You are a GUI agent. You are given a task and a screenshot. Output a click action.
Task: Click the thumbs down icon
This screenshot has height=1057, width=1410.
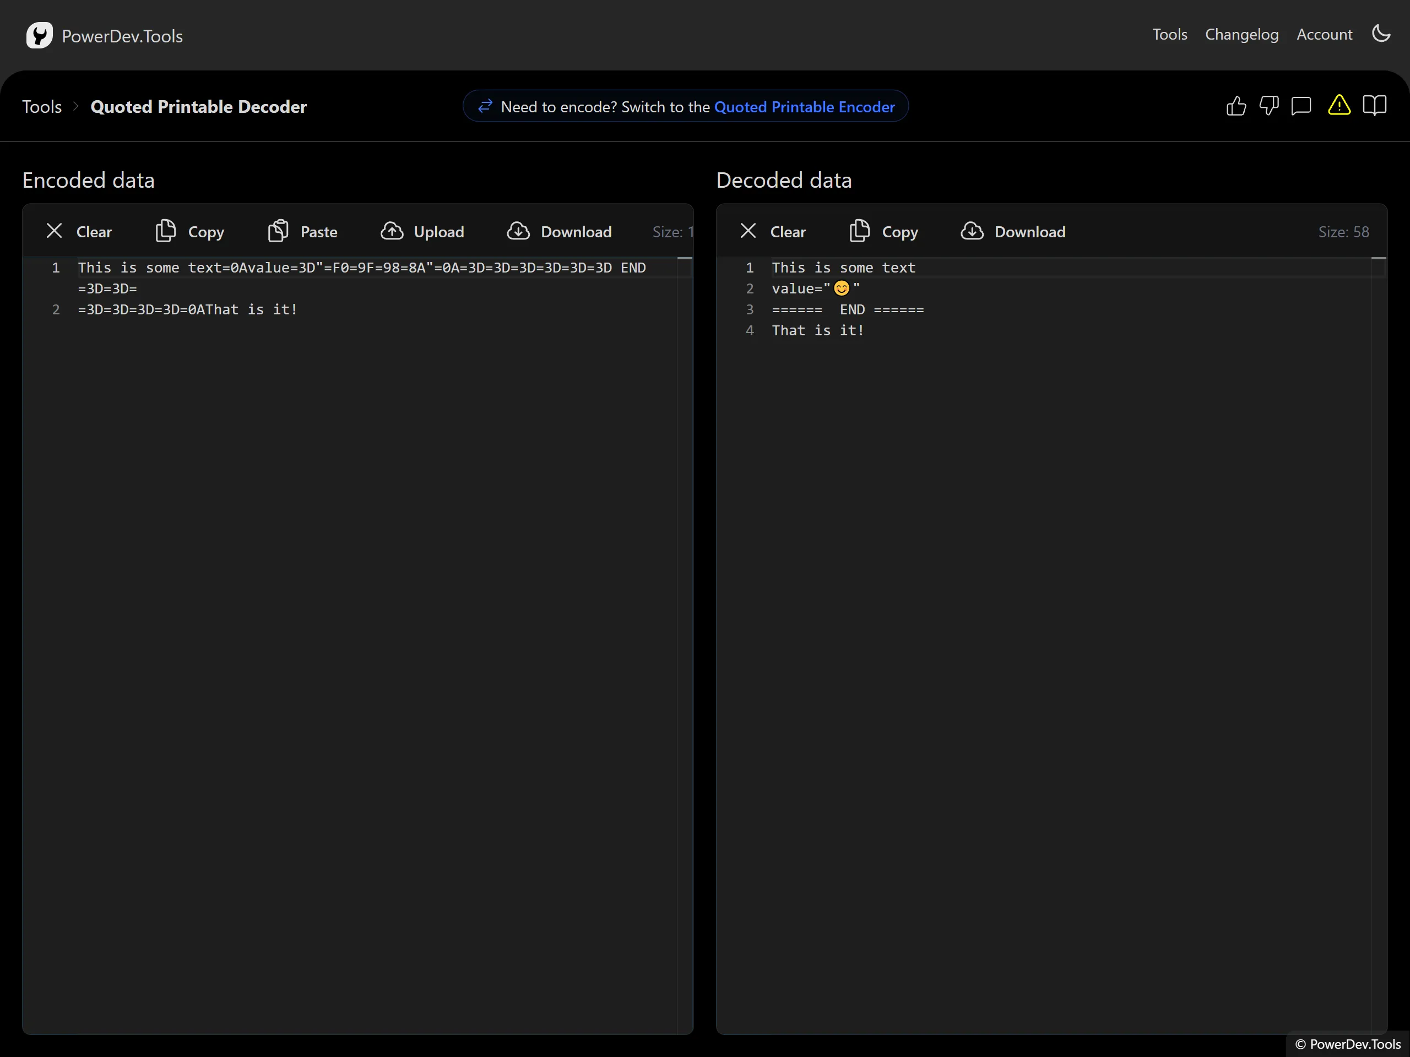point(1268,106)
